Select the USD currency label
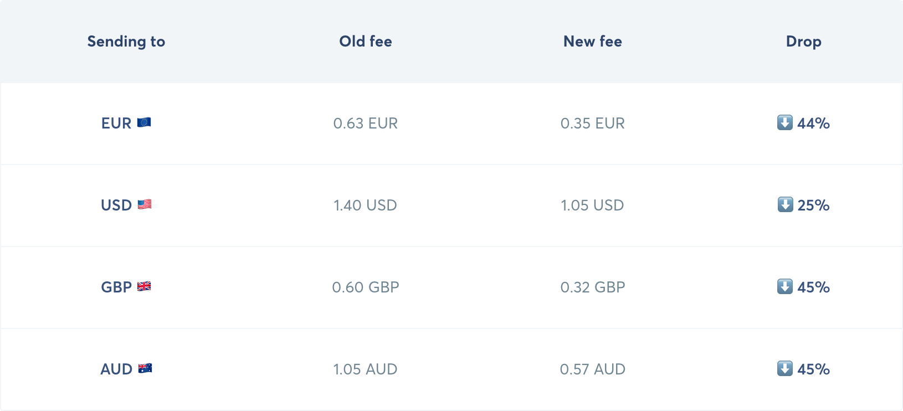 (116, 205)
